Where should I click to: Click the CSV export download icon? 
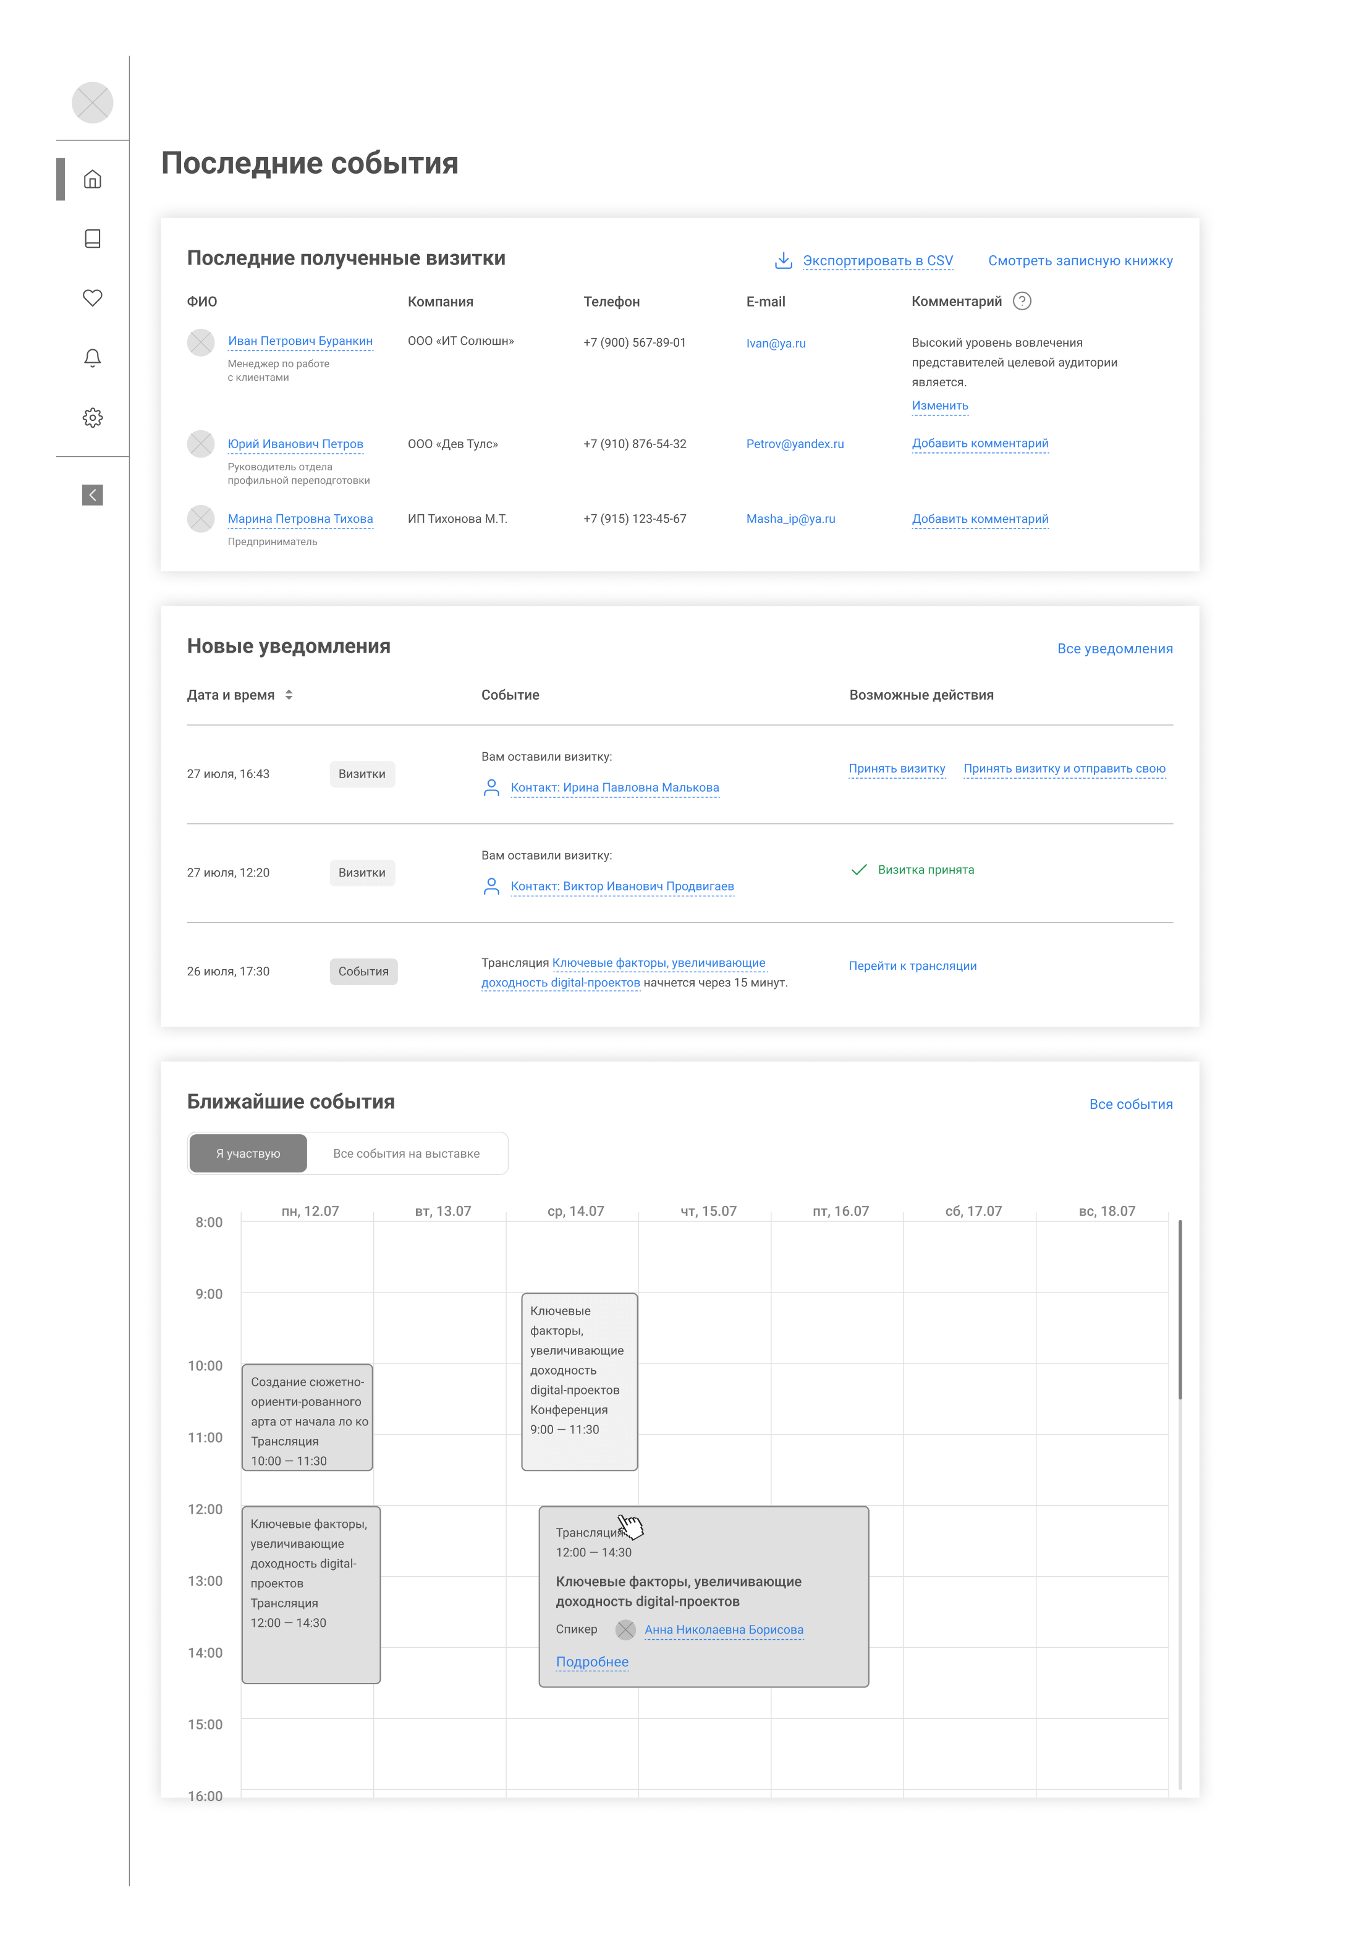coord(783,260)
